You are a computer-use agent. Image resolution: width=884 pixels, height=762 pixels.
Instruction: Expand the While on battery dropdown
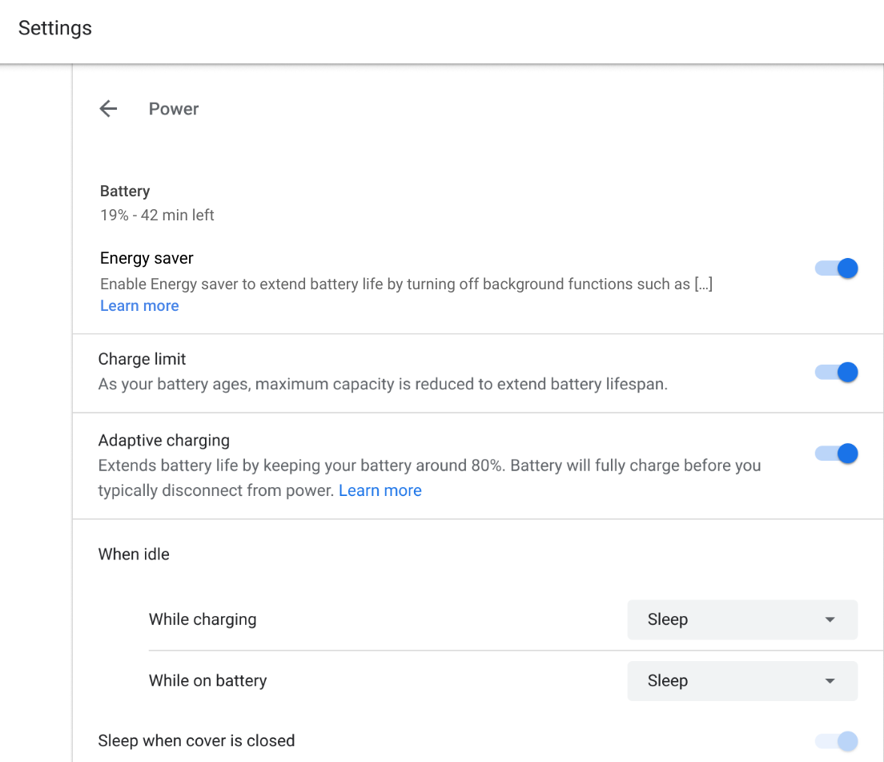coord(742,681)
